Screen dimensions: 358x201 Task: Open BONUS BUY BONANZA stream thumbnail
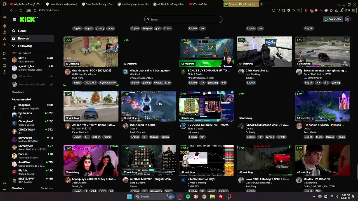(x=206, y=52)
